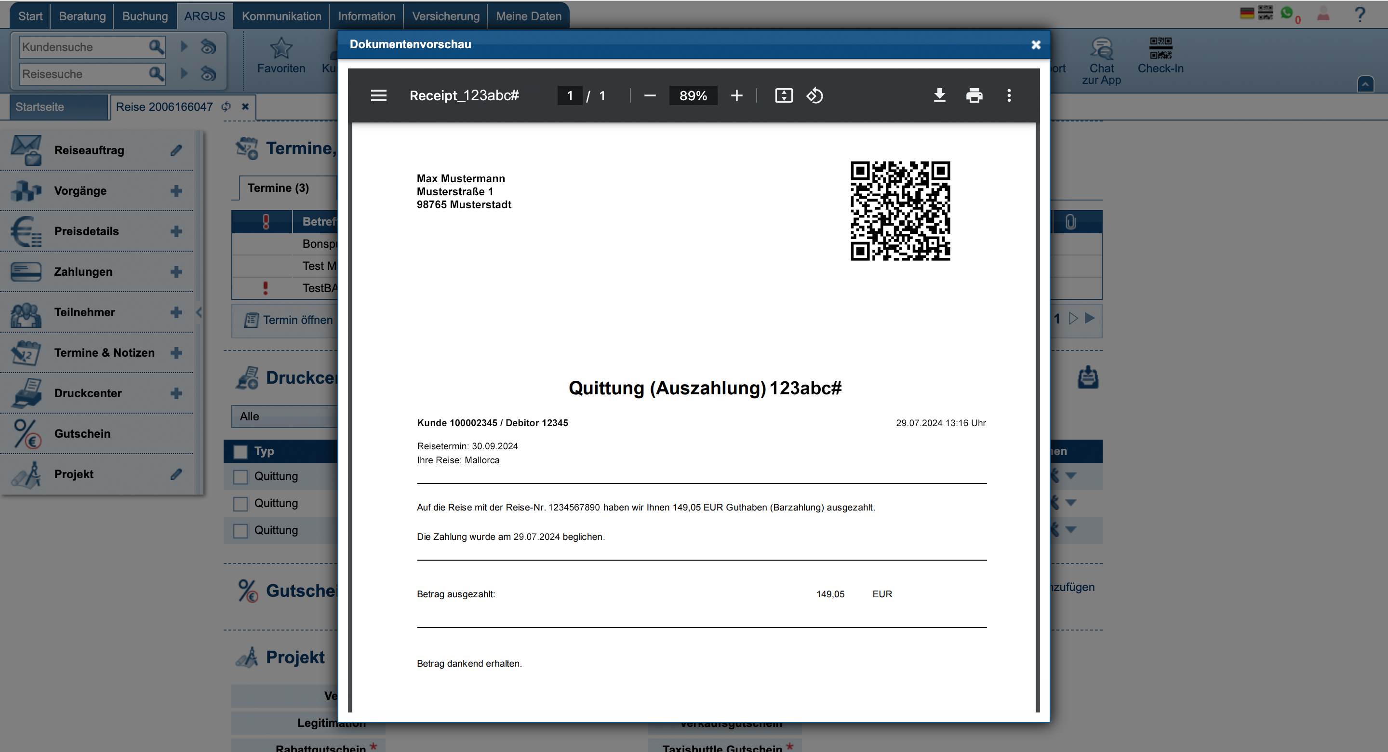Open the help question mark
Screen dimensions: 1388x752
pyautogui.click(x=1360, y=14)
